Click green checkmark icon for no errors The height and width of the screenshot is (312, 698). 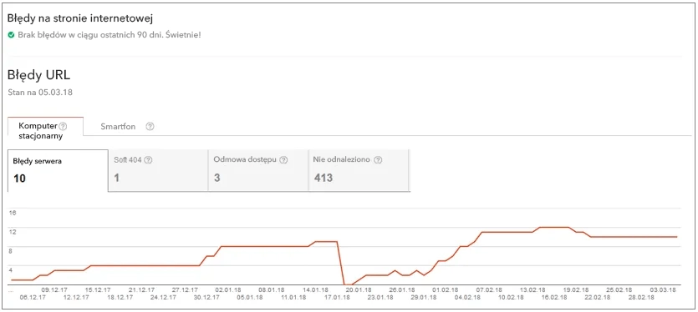(12, 34)
